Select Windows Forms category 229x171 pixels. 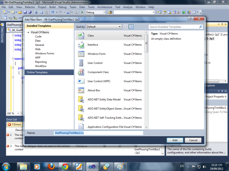coord(44,53)
